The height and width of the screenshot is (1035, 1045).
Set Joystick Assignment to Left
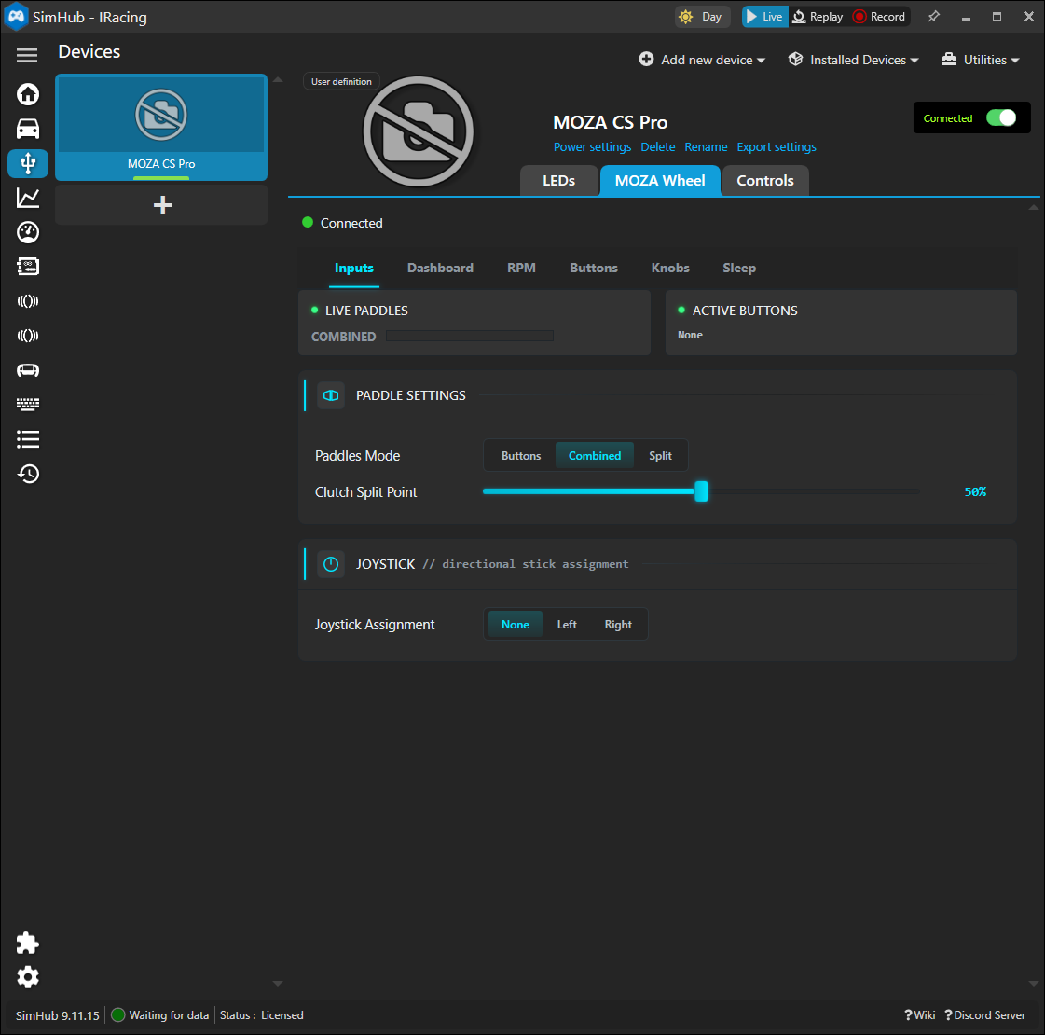tap(567, 625)
